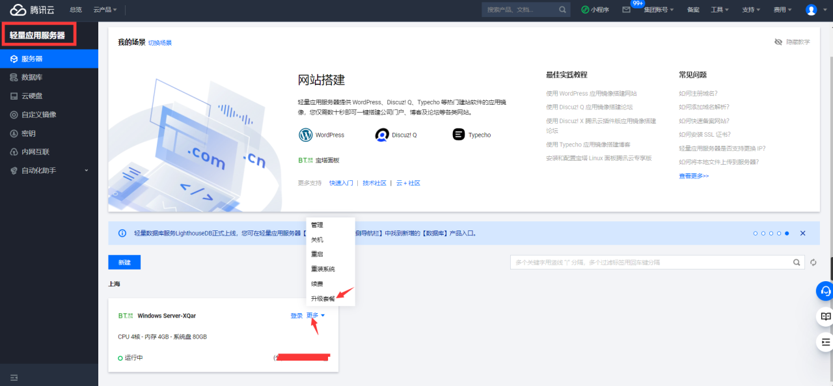Click the refresh icon beside instance search

pos(813,262)
